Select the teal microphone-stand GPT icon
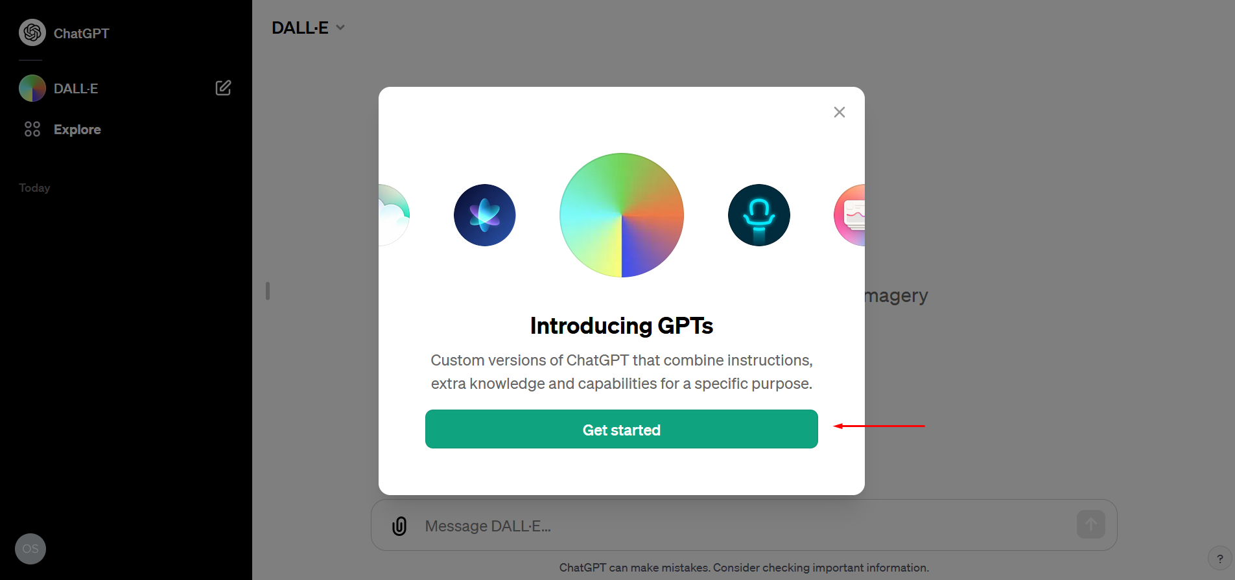The height and width of the screenshot is (580, 1235). (x=759, y=215)
